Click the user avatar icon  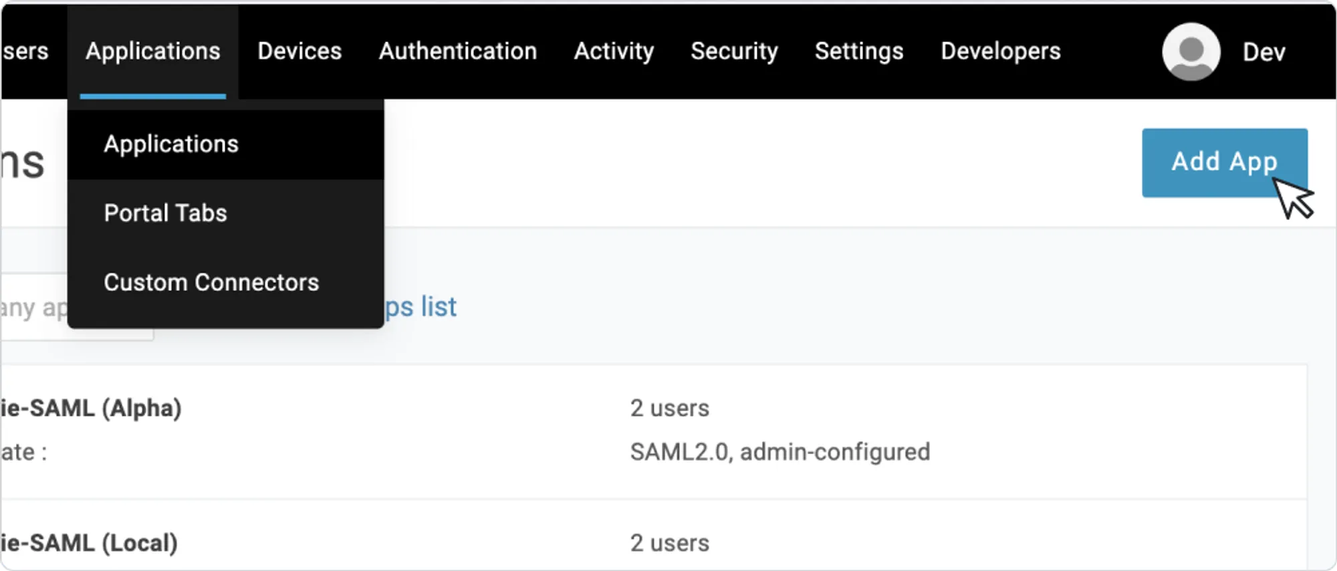[x=1191, y=51]
